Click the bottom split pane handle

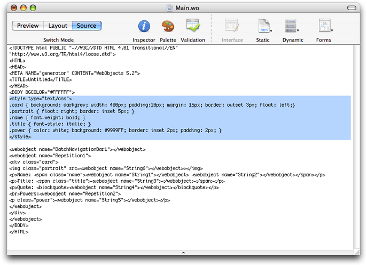pos(183,252)
